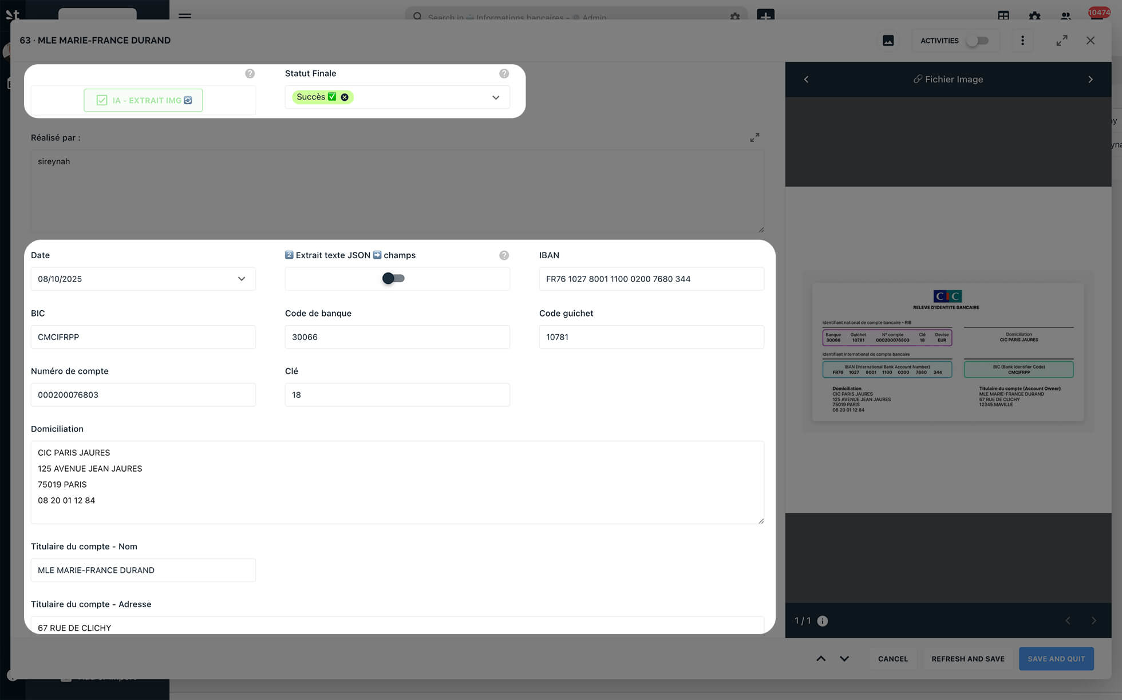Image resolution: width=1122 pixels, height=700 pixels.
Task: Click help icon beside Statut Finale
Action: tap(504, 73)
